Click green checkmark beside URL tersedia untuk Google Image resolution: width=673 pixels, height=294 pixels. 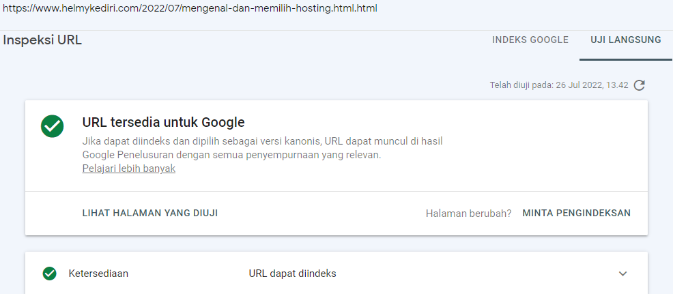pyautogui.click(x=53, y=126)
